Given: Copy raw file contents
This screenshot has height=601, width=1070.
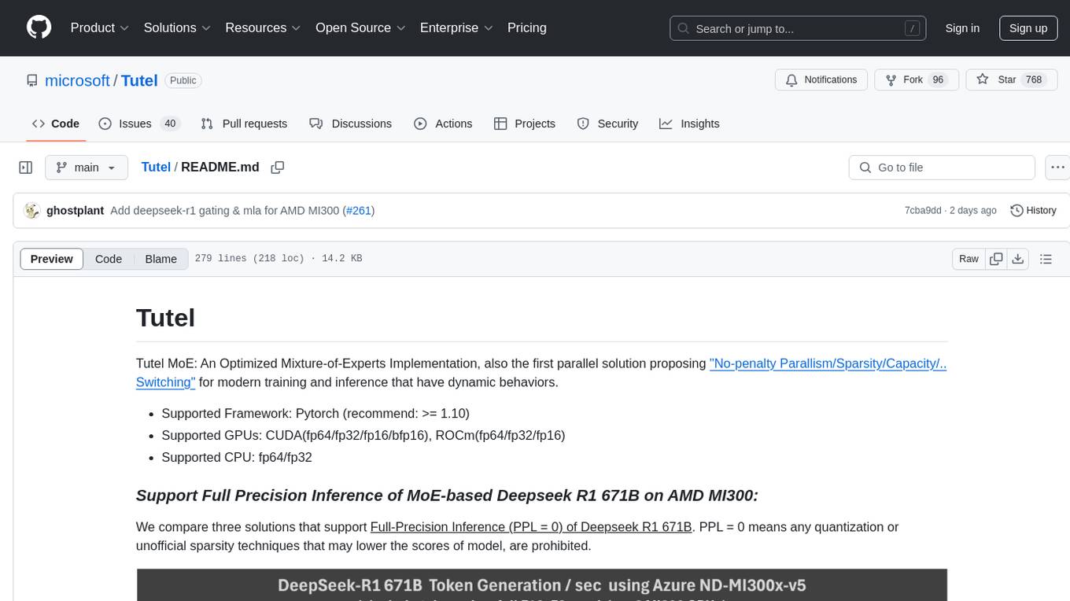Looking at the screenshot, I should tap(996, 259).
